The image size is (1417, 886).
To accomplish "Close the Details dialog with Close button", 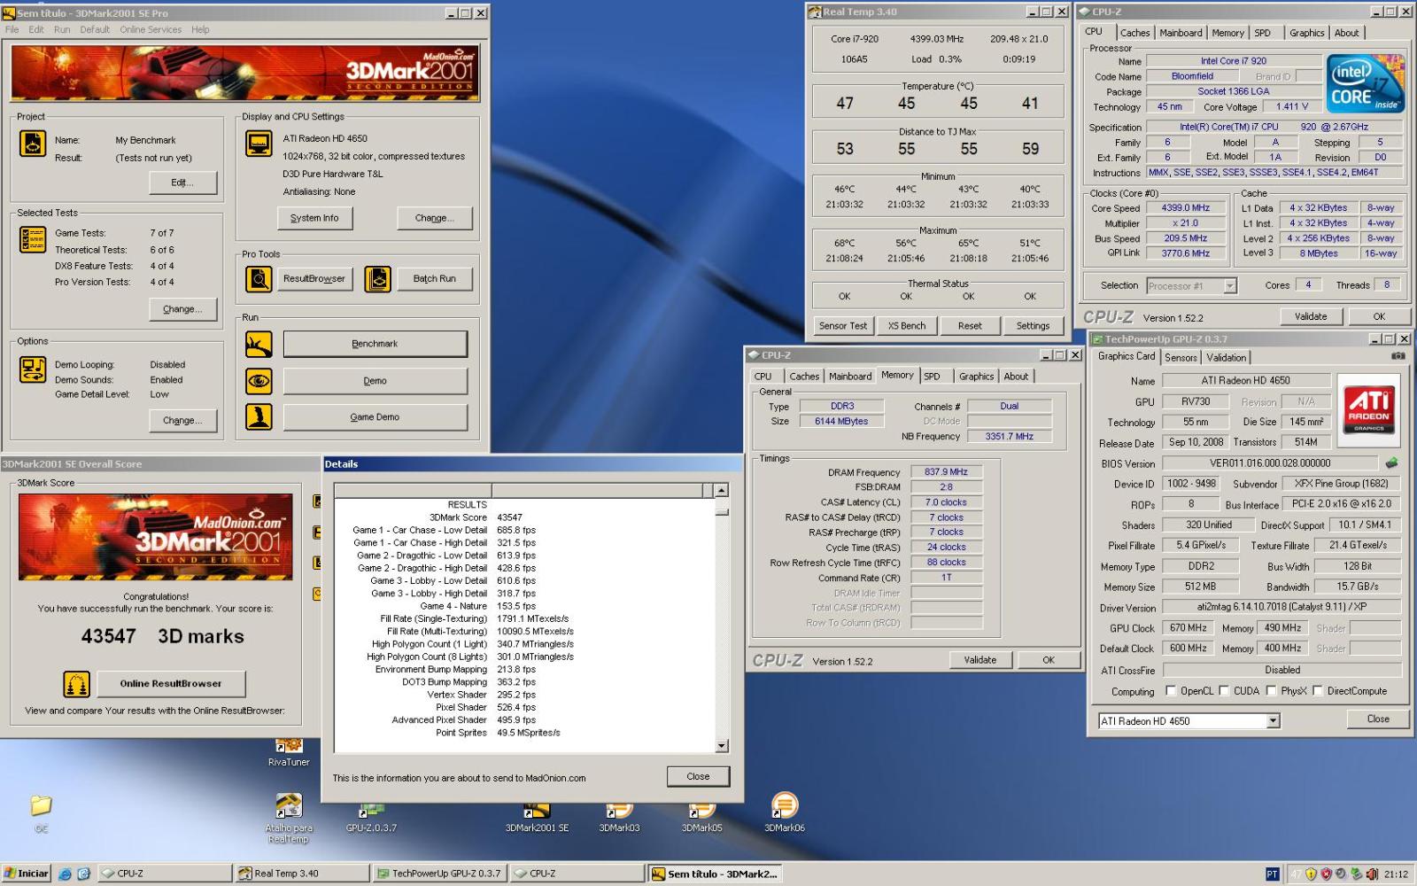I will (x=698, y=776).
